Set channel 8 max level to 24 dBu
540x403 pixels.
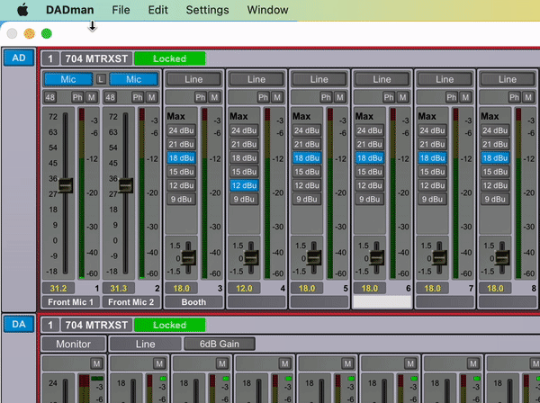click(x=495, y=130)
